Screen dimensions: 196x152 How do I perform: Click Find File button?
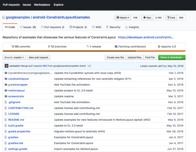150,58
